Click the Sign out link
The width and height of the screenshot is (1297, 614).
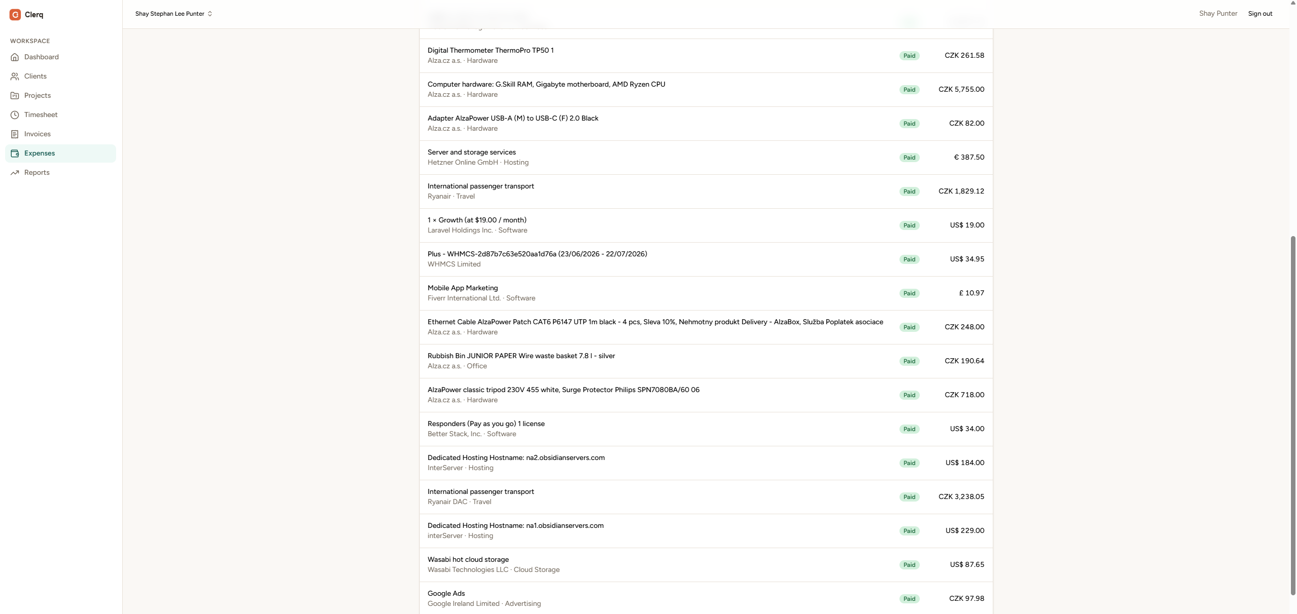(1260, 14)
